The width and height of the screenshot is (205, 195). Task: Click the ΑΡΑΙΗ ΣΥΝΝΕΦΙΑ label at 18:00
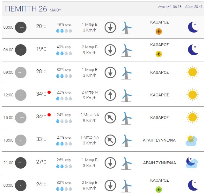(159, 140)
